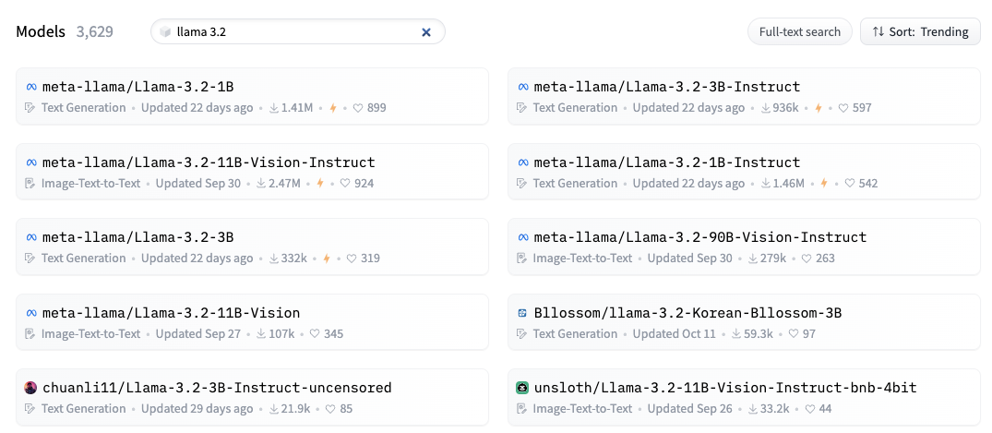This screenshot has height=433, width=992.
Task: Click the download icon showing 2.47M
Action: pyautogui.click(x=261, y=184)
